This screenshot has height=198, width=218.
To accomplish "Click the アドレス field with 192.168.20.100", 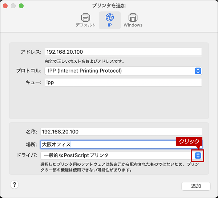I will pos(123,52).
